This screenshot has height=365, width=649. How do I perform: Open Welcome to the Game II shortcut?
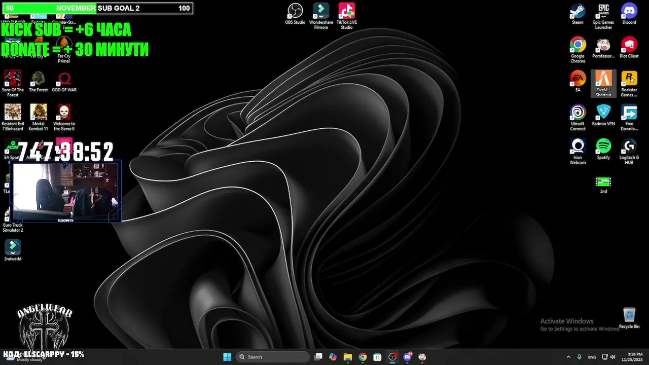64,118
